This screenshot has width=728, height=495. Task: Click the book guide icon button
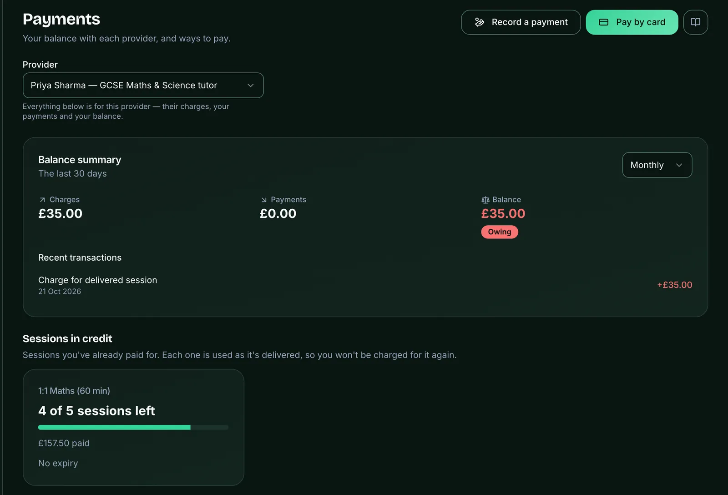[695, 22]
